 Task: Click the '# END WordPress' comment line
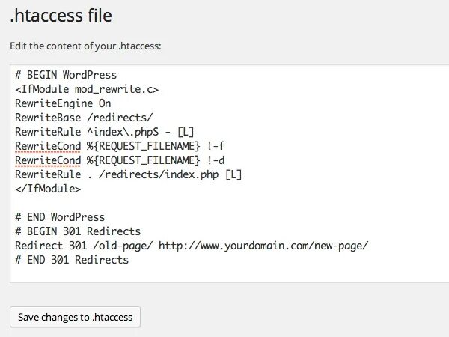click(x=60, y=217)
